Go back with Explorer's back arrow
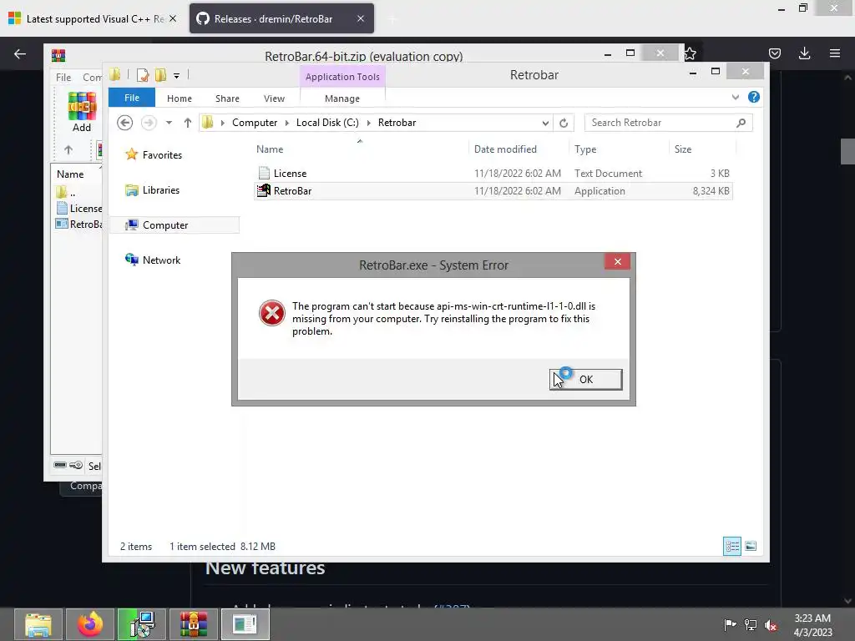 click(125, 123)
